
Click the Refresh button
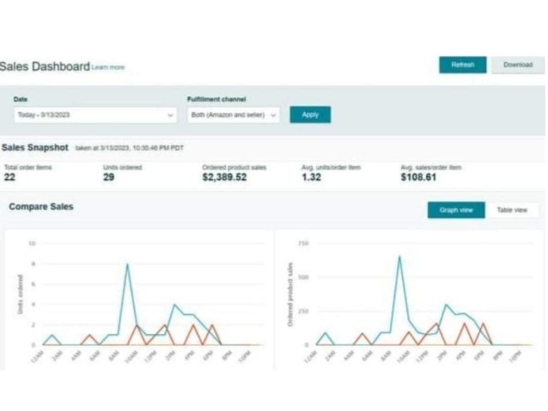[463, 65]
